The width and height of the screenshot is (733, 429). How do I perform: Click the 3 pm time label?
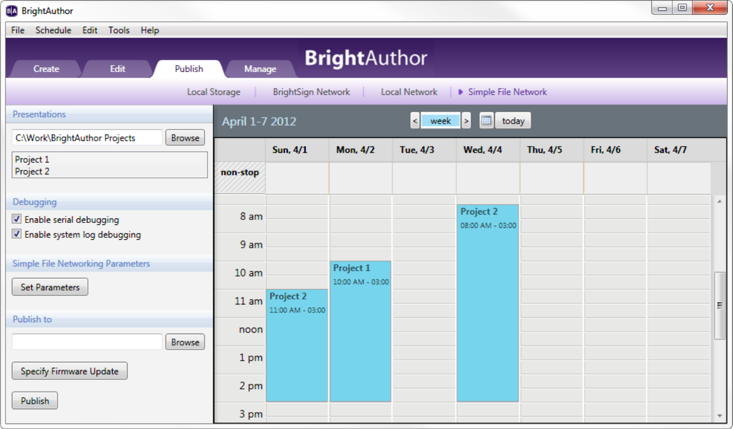coord(251,414)
